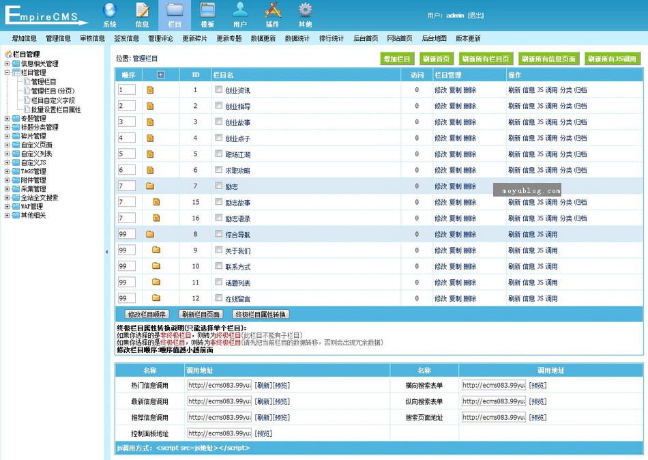Click the folder icon for 励志 row

click(150, 186)
